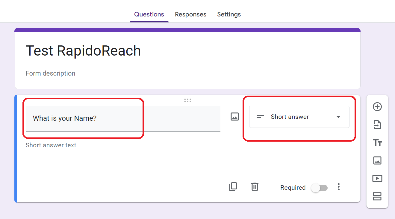Open the Short answer question type dropdown
The image size is (395, 219).
point(299,117)
